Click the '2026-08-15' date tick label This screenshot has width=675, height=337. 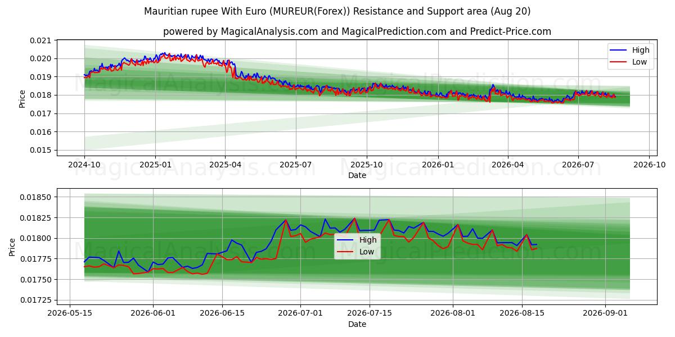point(521,314)
